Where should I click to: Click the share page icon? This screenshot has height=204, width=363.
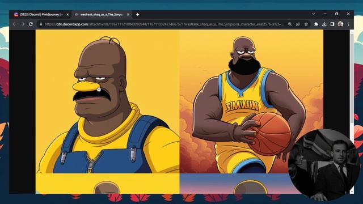[298, 24]
